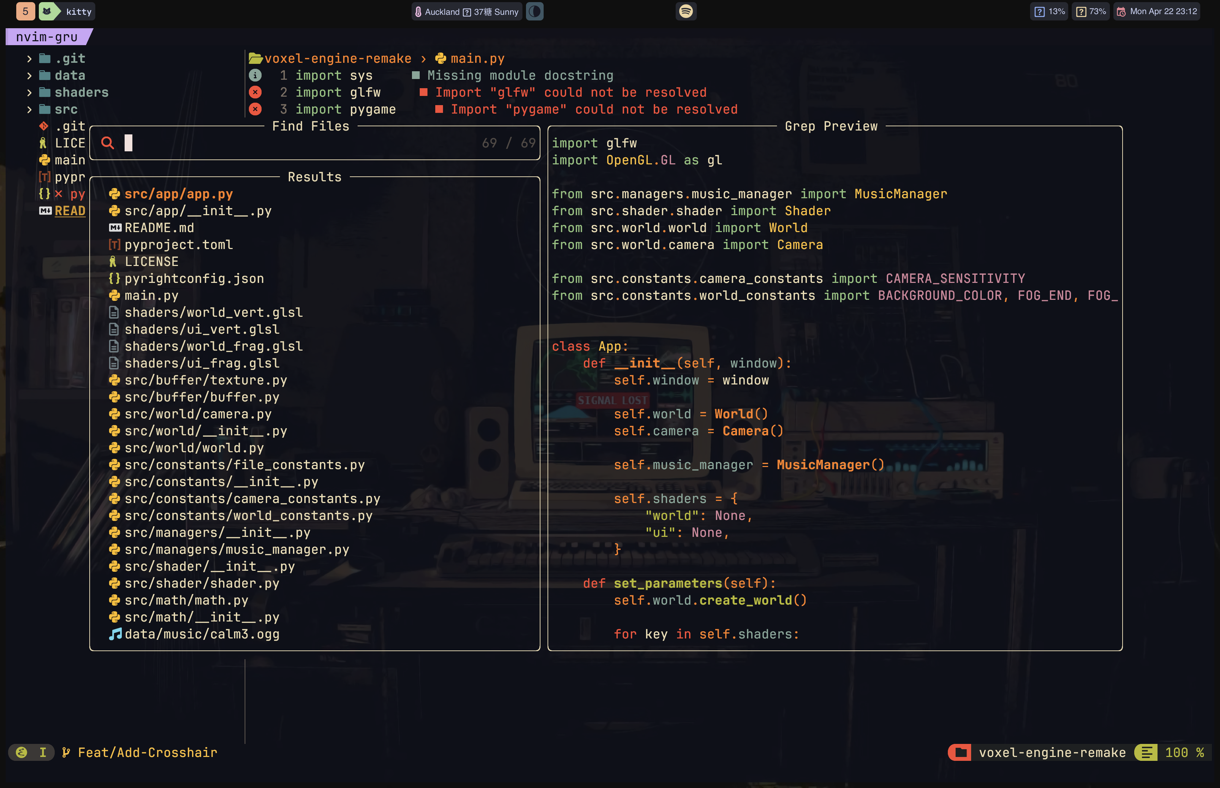Toggle the dark mode half-moon icon
Viewport: 1220px width, 788px height.
pos(534,11)
